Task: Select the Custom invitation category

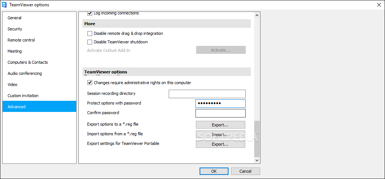Action: point(39,96)
